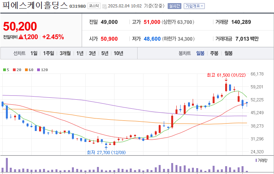Click the 저가 value 48,600
The width and height of the screenshot is (274, 174).
[152, 39]
